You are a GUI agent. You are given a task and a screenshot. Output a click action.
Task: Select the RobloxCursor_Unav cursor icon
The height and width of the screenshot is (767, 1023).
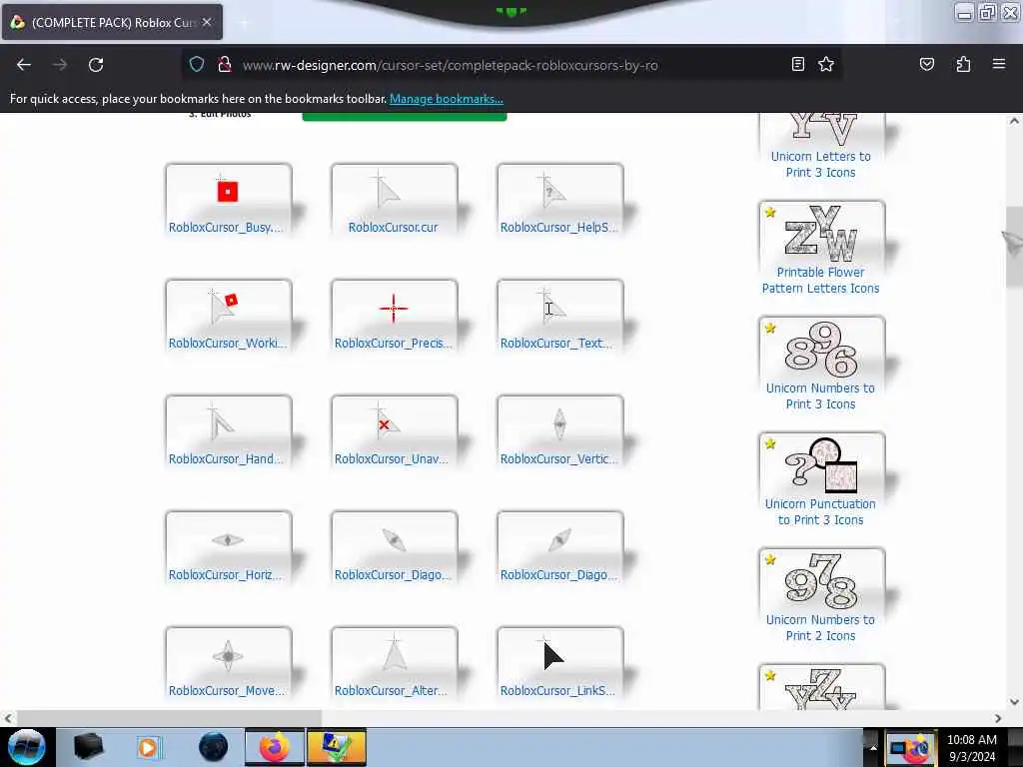tap(389, 422)
